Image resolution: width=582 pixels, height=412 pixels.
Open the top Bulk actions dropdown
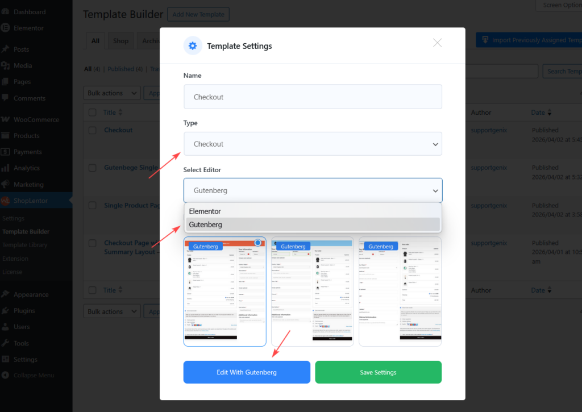coord(112,93)
